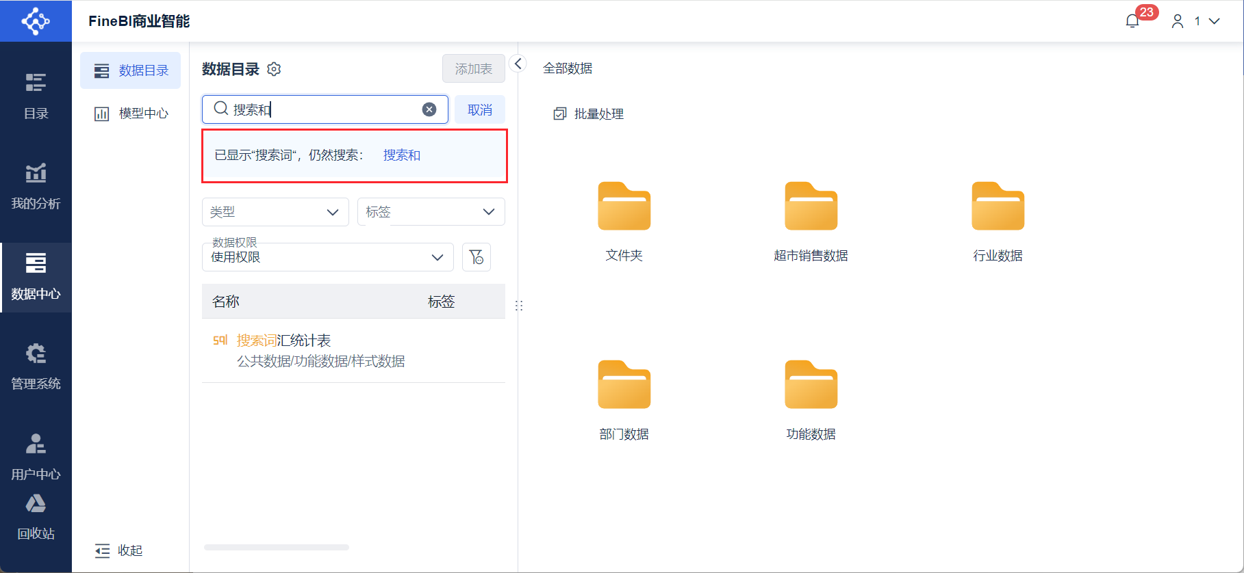The height and width of the screenshot is (573, 1244).
Task: Click the horizontal scrollbar in directory panel
Action: [x=277, y=547]
